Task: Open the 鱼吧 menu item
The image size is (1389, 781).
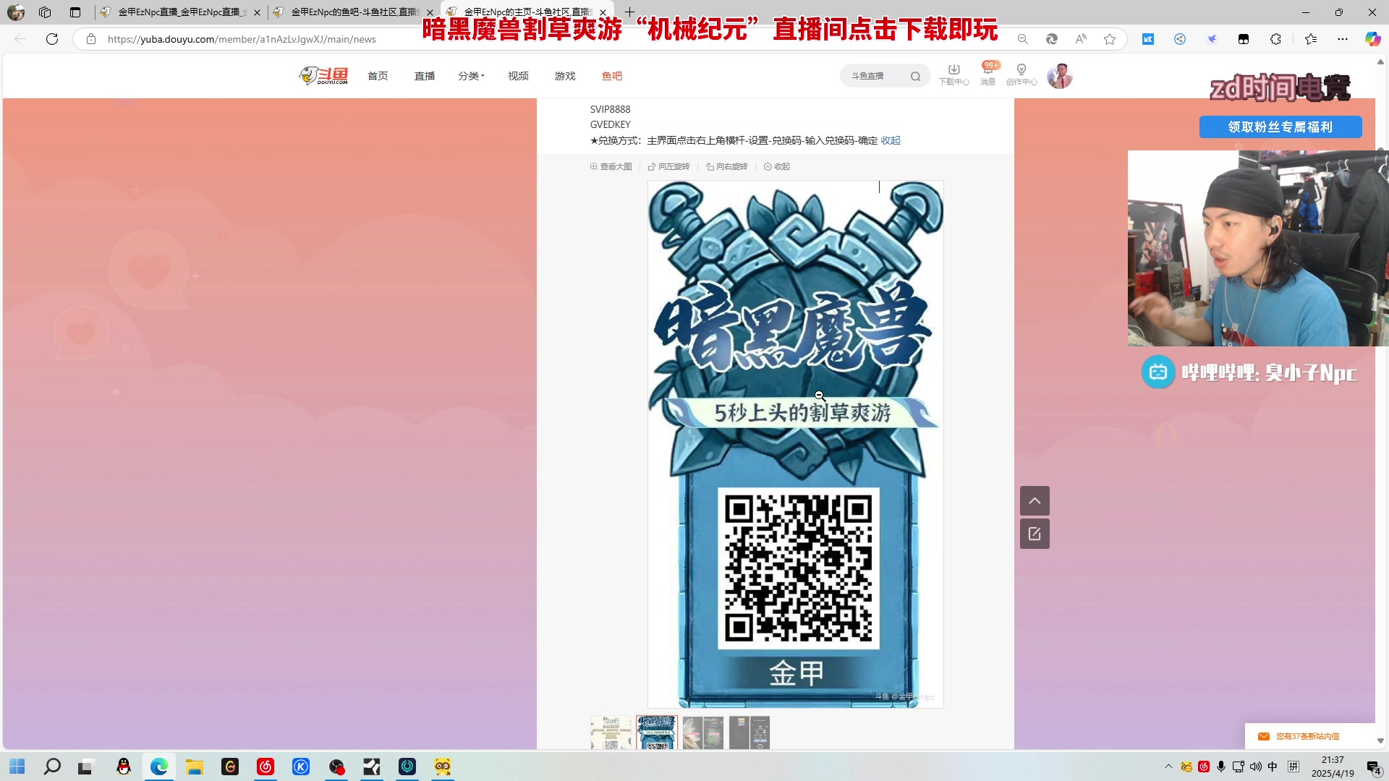Action: pyautogui.click(x=612, y=76)
